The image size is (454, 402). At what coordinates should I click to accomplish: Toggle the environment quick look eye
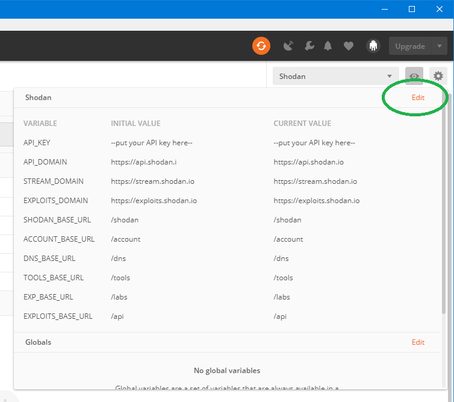414,76
